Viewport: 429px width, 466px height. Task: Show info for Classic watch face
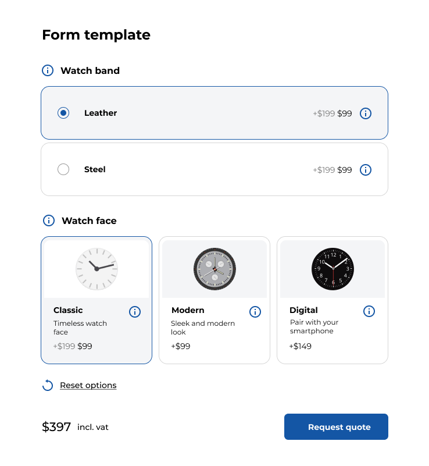tap(135, 312)
